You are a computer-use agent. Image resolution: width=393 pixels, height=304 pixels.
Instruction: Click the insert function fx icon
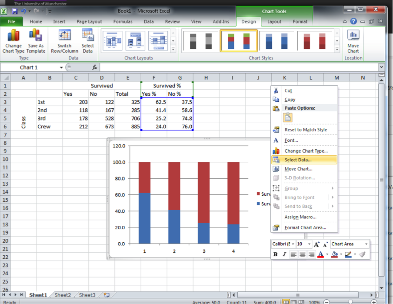coord(95,67)
